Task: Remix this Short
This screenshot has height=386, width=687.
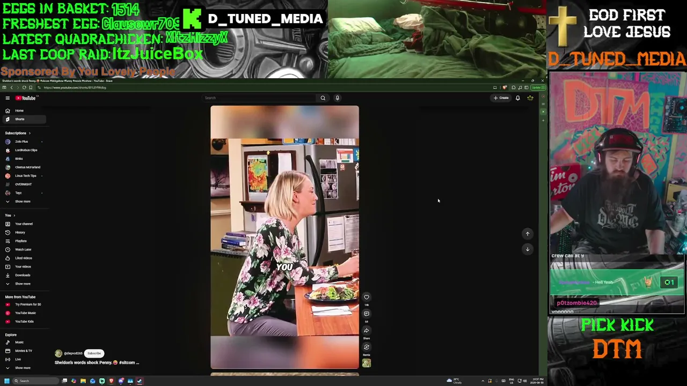Action: [x=367, y=347]
